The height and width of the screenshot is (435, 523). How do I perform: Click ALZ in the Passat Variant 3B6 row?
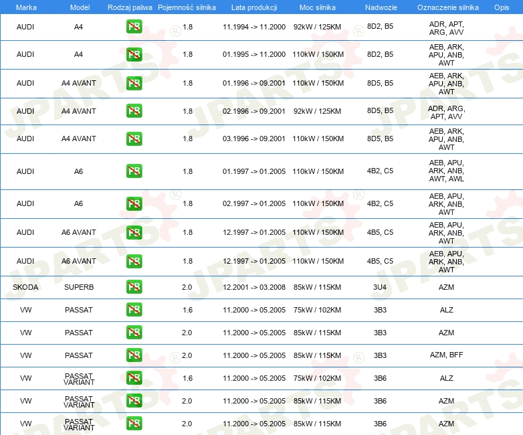[446, 378]
